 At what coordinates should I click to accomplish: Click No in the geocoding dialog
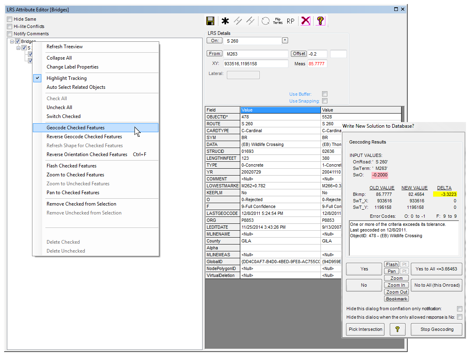point(364,285)
